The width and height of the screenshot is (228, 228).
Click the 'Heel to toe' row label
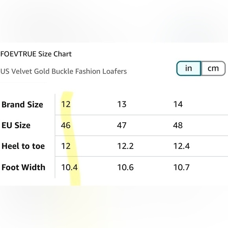pos(23,146)
